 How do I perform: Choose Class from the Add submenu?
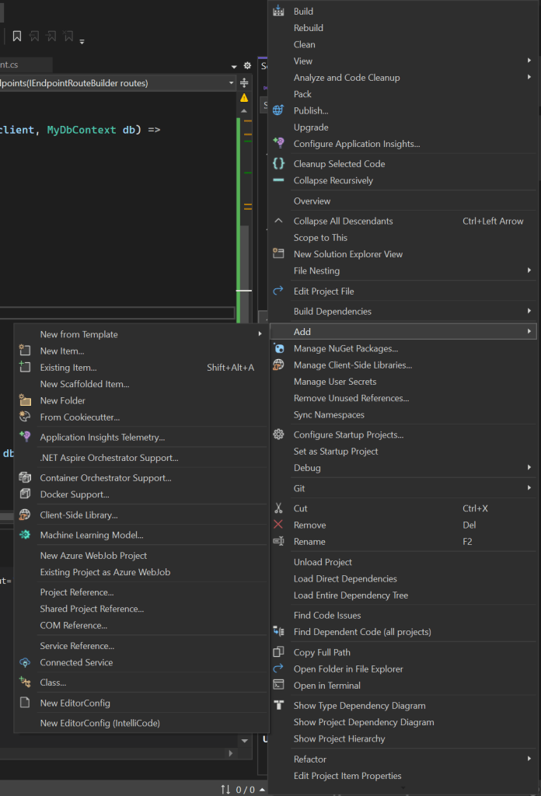[54, 683]
